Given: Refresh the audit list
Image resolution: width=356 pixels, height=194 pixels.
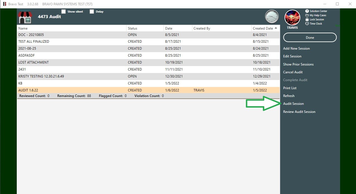Looking at the screenshot, I should coord(289,96).
